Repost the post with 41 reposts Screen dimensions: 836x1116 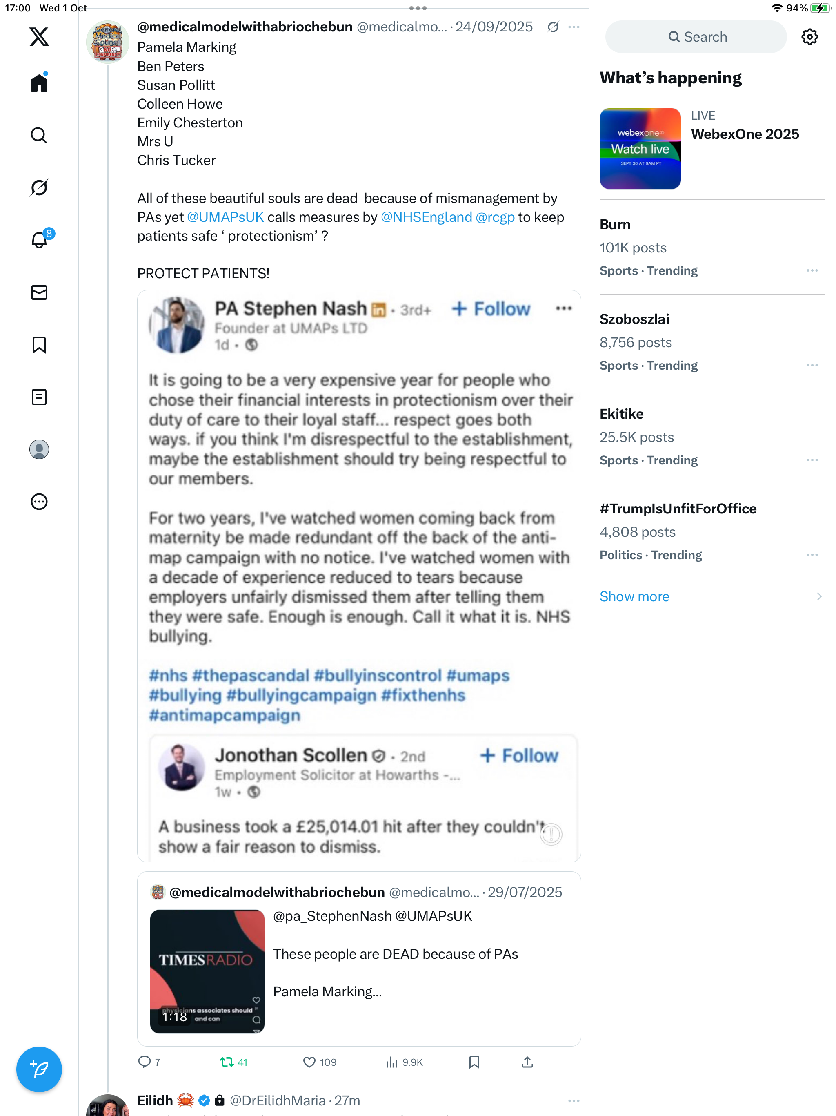click(x=227, y=1062)
